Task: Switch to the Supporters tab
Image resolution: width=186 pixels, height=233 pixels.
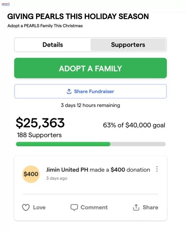Action: pos(128,45)
